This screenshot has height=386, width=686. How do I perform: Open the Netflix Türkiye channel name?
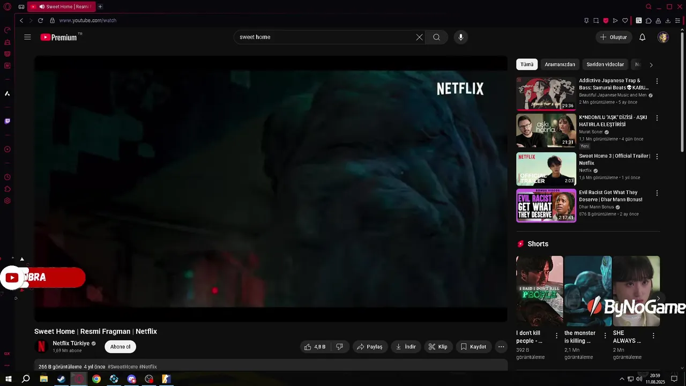71,344
